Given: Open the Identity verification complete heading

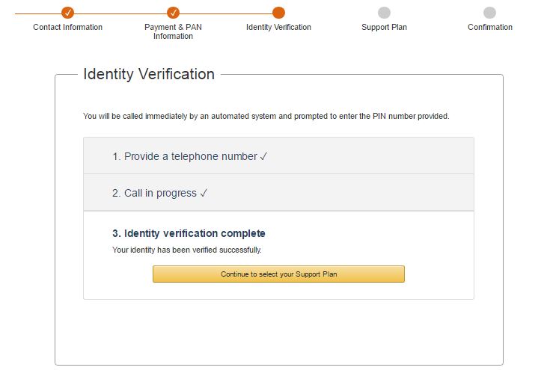Looking at the screenshot, I should tap(189, 233).
